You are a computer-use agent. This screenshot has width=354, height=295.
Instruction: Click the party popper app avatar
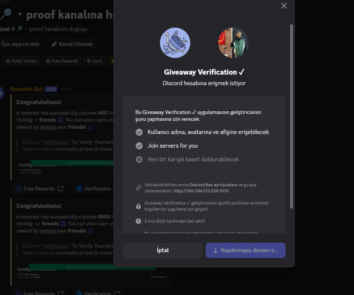[x=175, y=43]
